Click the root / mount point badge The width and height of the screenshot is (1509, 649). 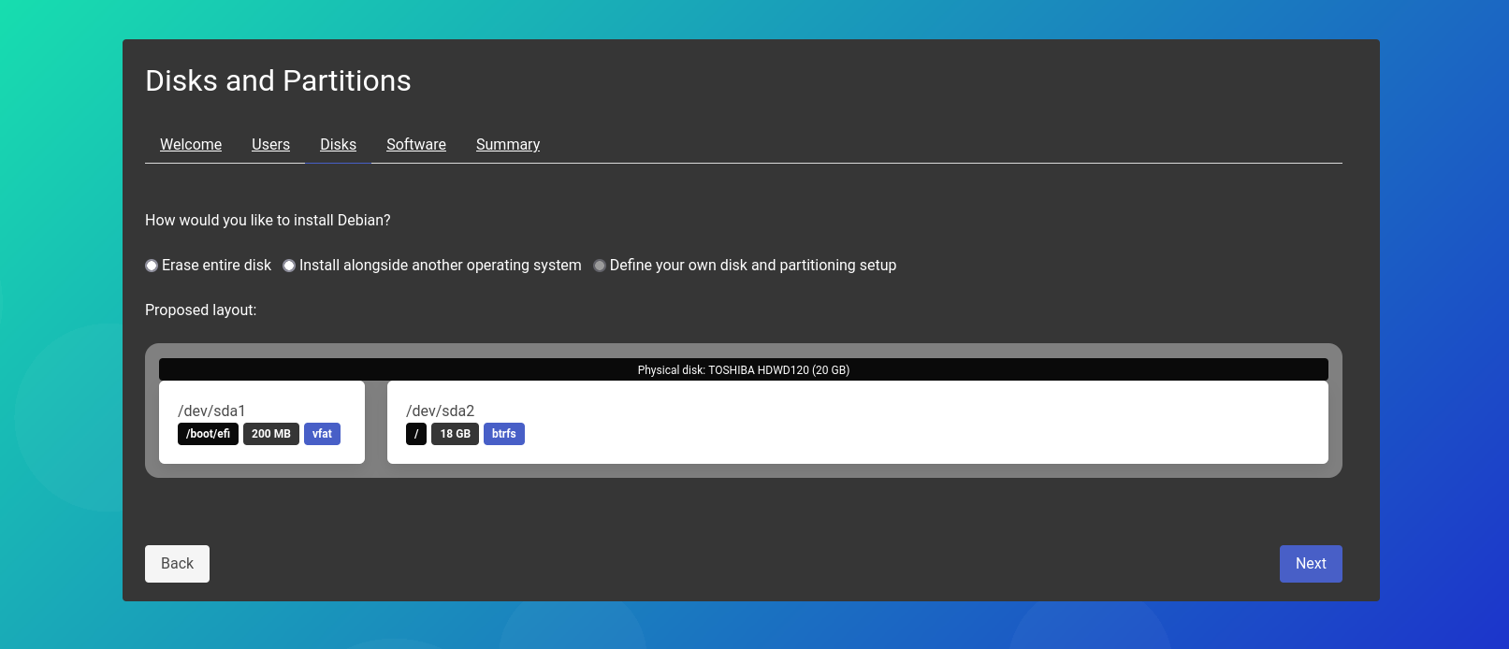click(x=416, y=434)
